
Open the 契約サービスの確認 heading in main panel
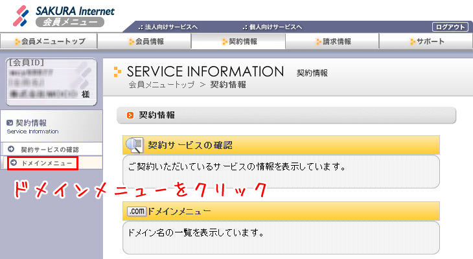[x=190, y=145]
